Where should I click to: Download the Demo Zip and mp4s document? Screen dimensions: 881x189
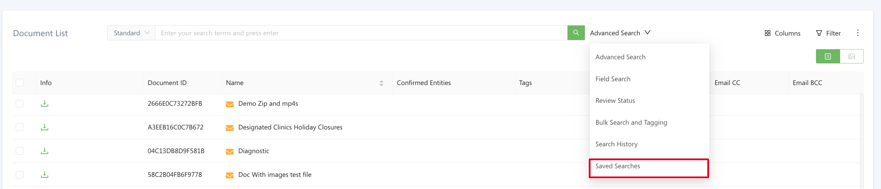point(44,104)
